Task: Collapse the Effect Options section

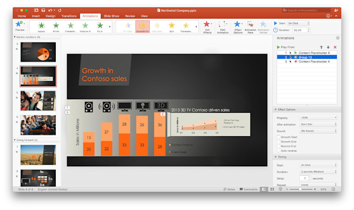Action: tap(276, 110)
